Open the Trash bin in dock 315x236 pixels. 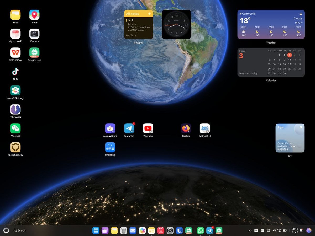(x=124, y=230)
